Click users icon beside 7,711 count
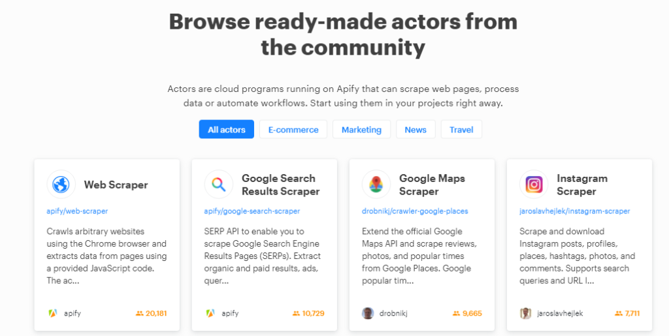 (618, 313)
